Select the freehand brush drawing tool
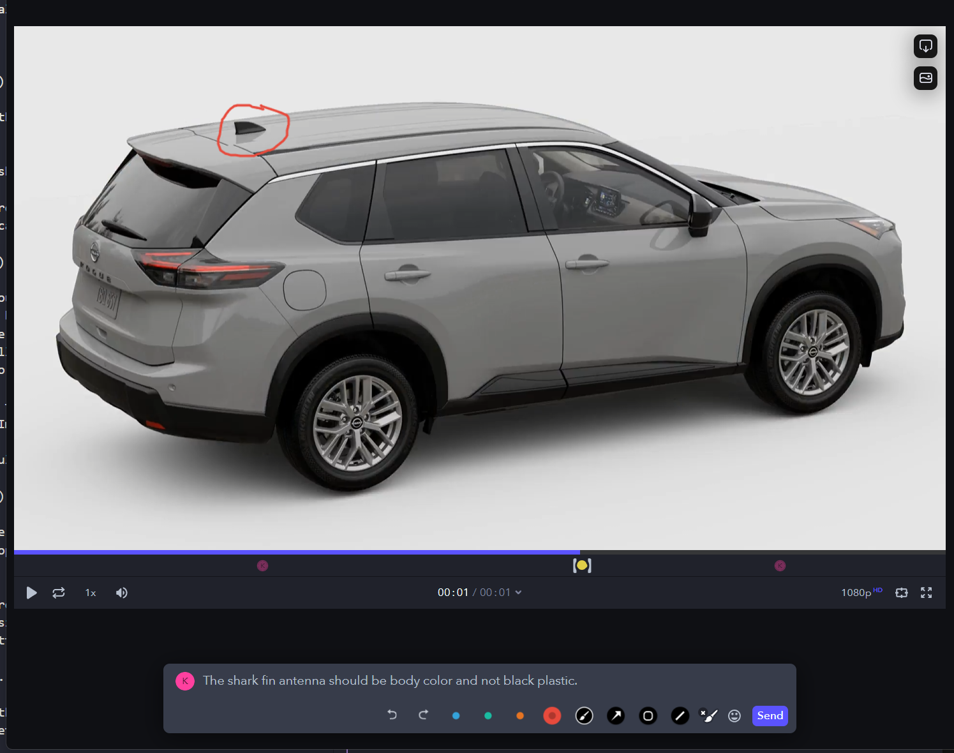Image resolution: width=954 pixels, height=753 pixels. 584,716
